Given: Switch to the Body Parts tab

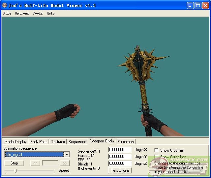Looking at the screenshot, I should click(39, 142).
